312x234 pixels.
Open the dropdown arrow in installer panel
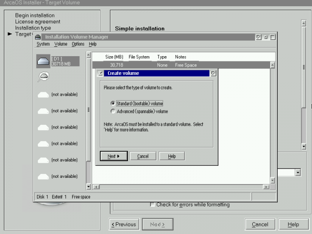point(298,172)
